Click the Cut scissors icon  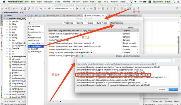pos(22,9)
